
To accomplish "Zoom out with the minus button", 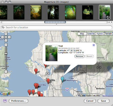I will [x=6, y=72].
